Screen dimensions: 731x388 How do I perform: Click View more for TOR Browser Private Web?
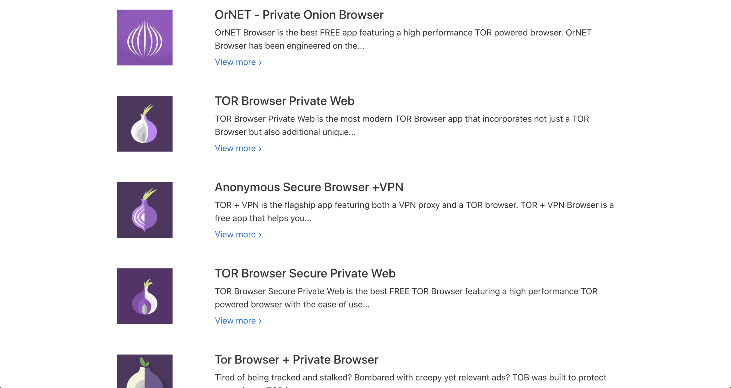(x=236, y=148)
